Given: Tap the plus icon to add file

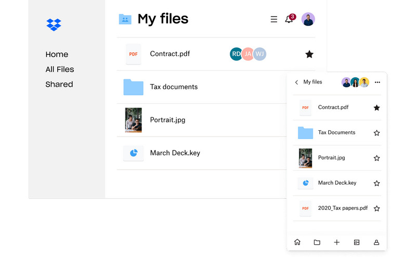Looking at the screenshot, I should pyautogui.click(x=336, y=242).
